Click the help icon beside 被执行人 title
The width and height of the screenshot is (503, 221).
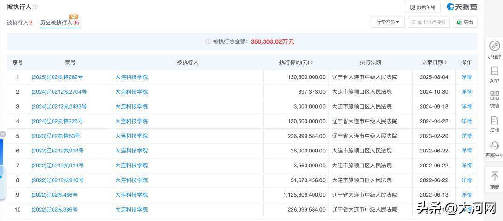[x=35, y=7]
